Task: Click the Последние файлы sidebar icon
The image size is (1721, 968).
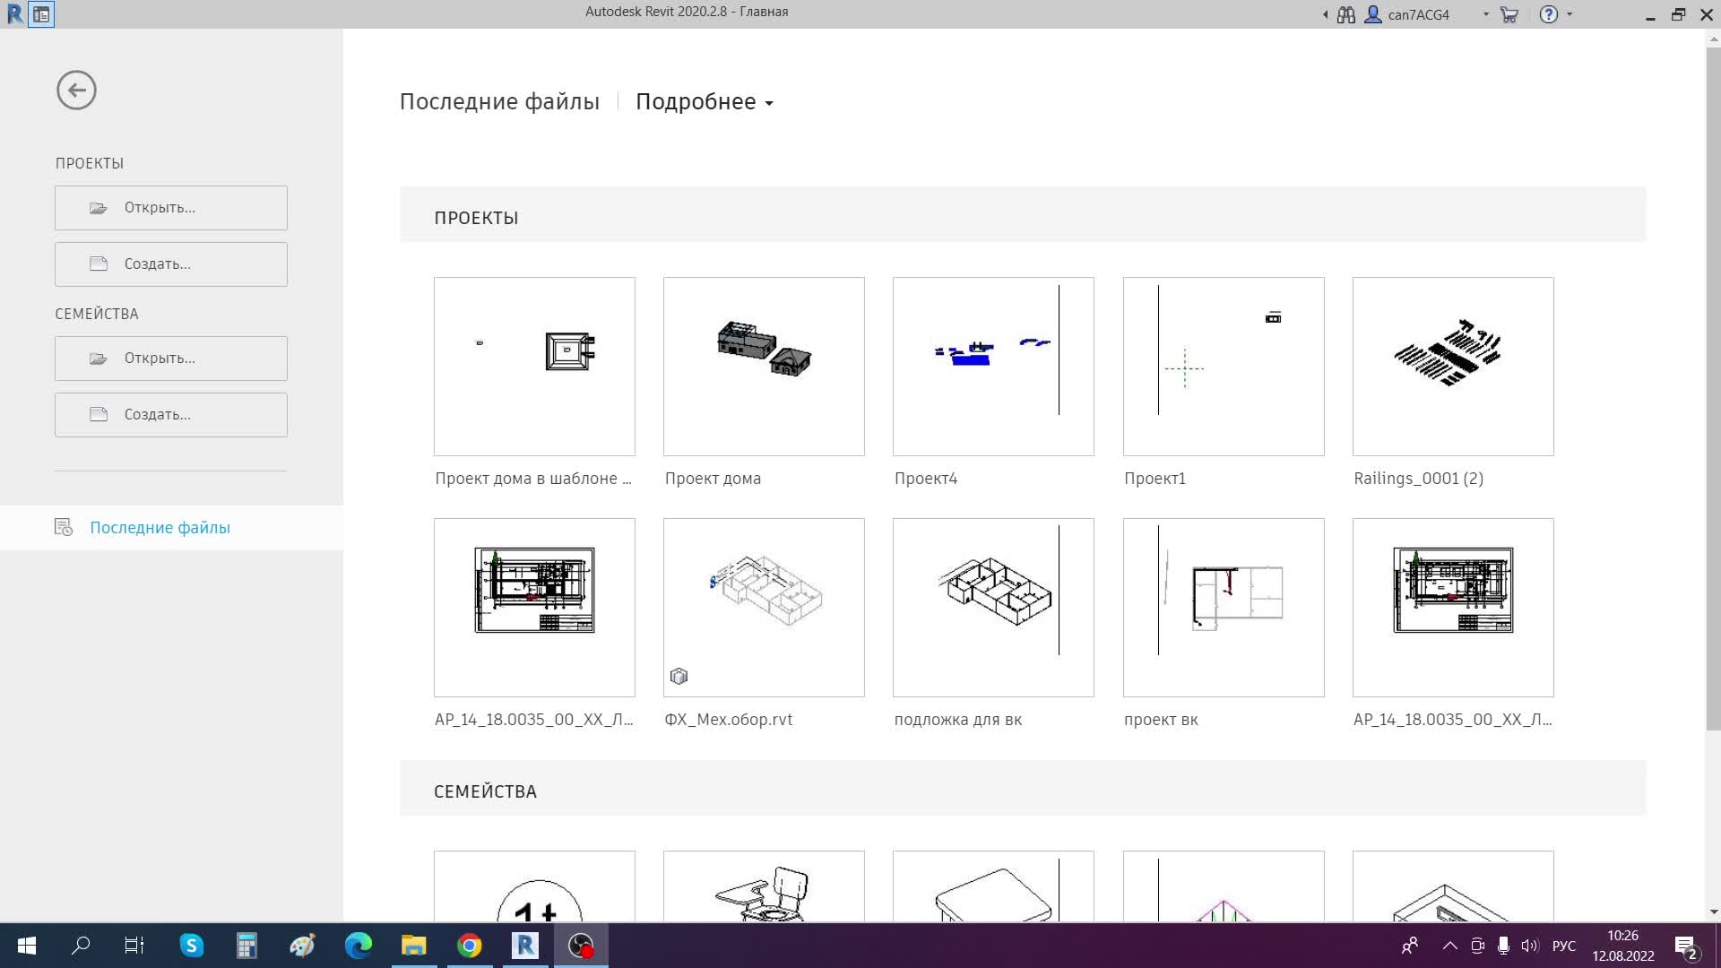Action: coord(64,527)
